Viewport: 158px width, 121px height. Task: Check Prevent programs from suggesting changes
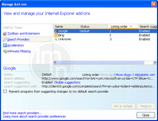(x=5, y=91)
